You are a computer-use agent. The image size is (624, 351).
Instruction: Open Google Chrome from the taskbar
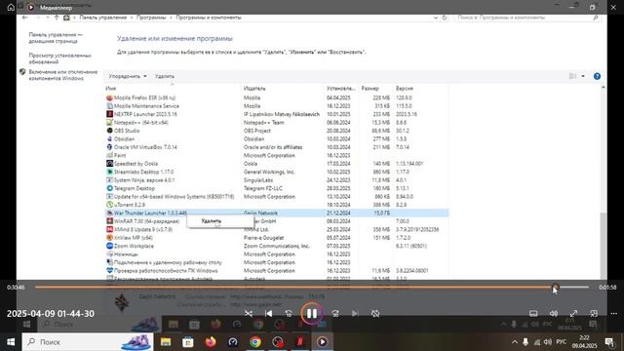coord(255,342)
